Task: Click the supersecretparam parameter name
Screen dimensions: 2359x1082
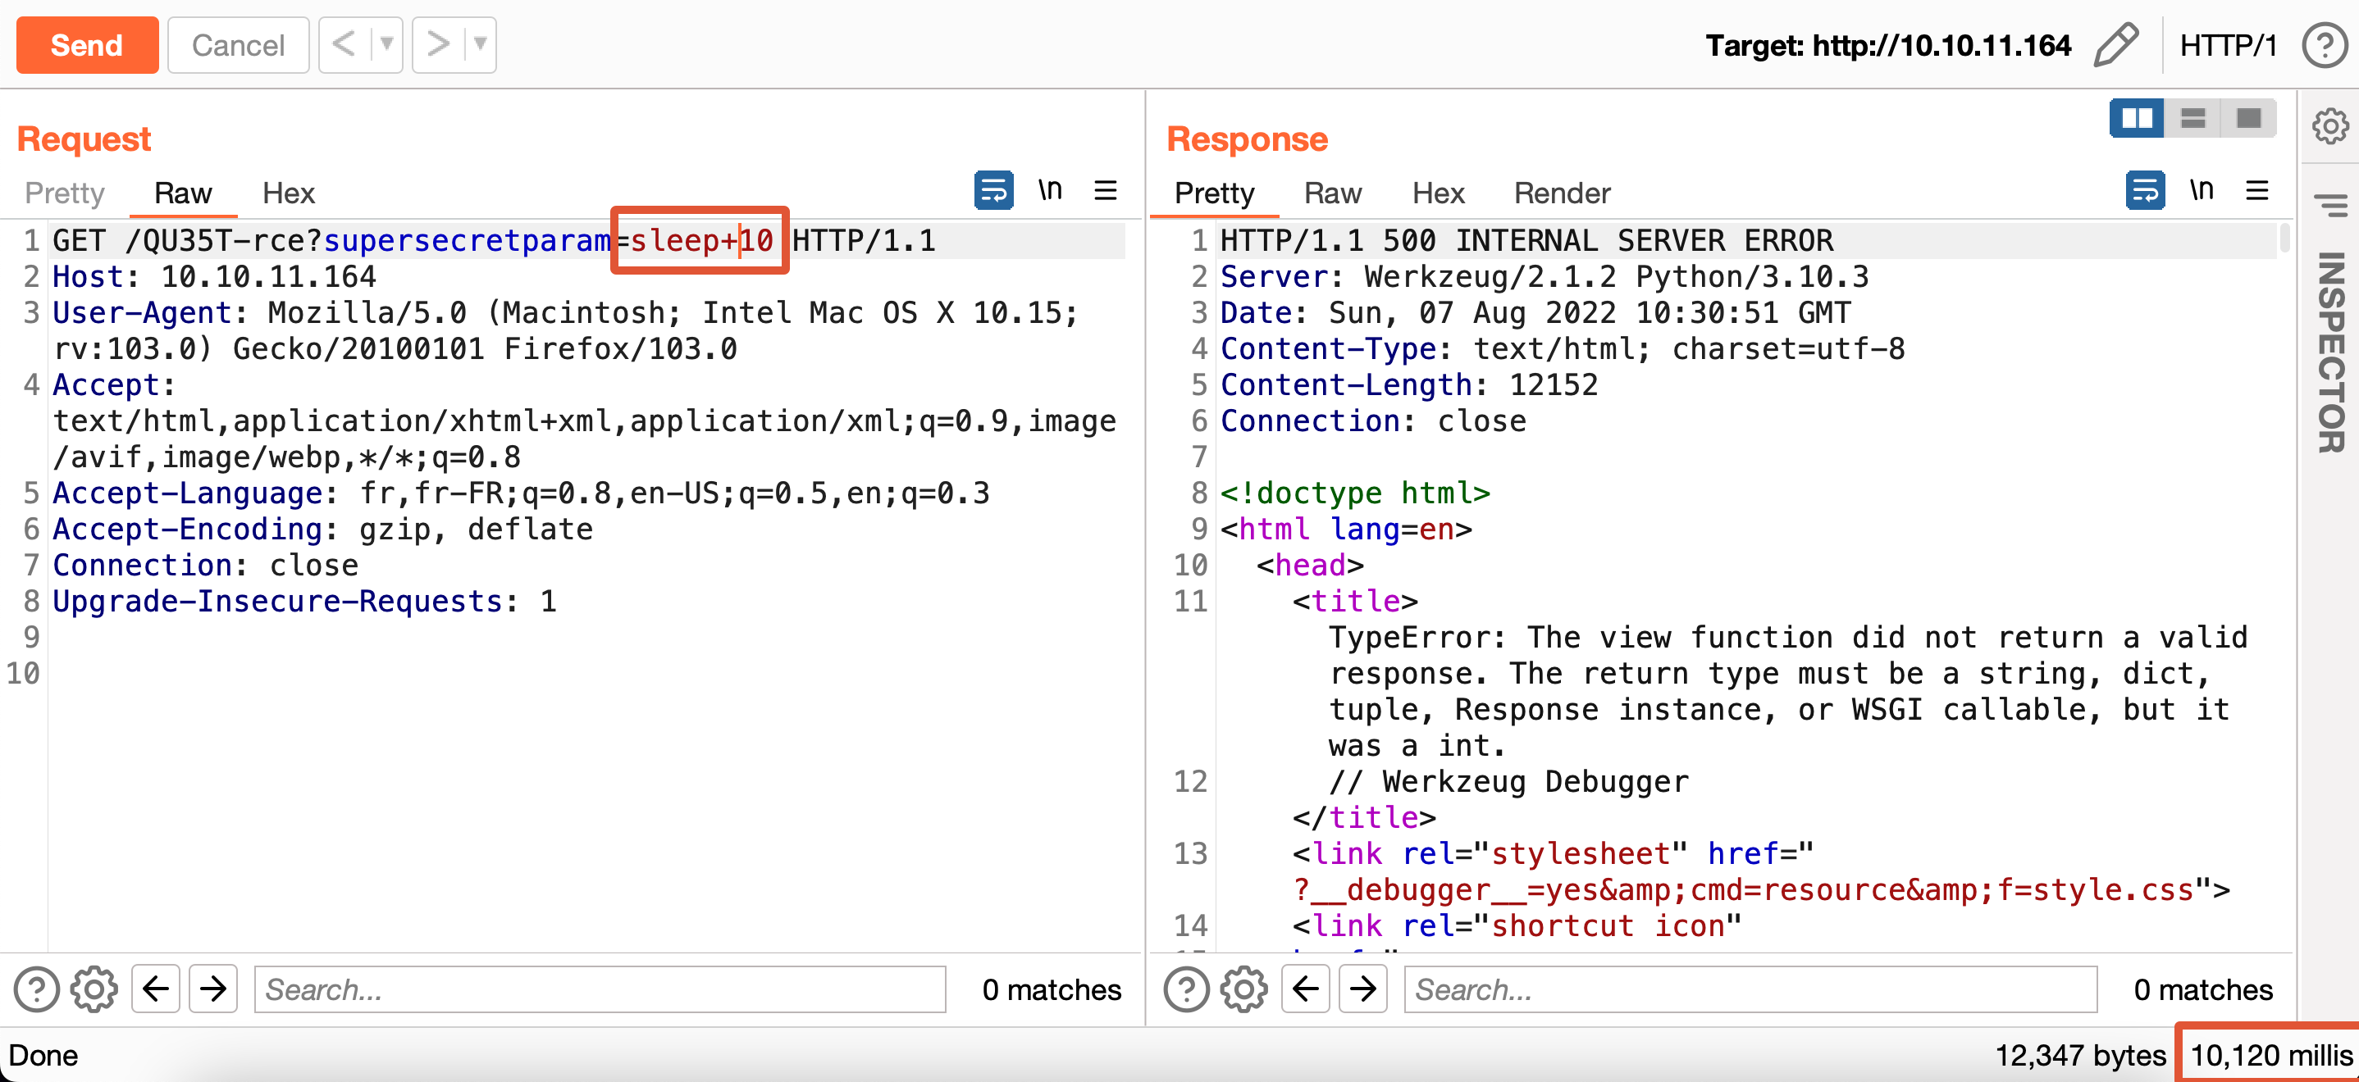Action: click(x=467, y=241)
